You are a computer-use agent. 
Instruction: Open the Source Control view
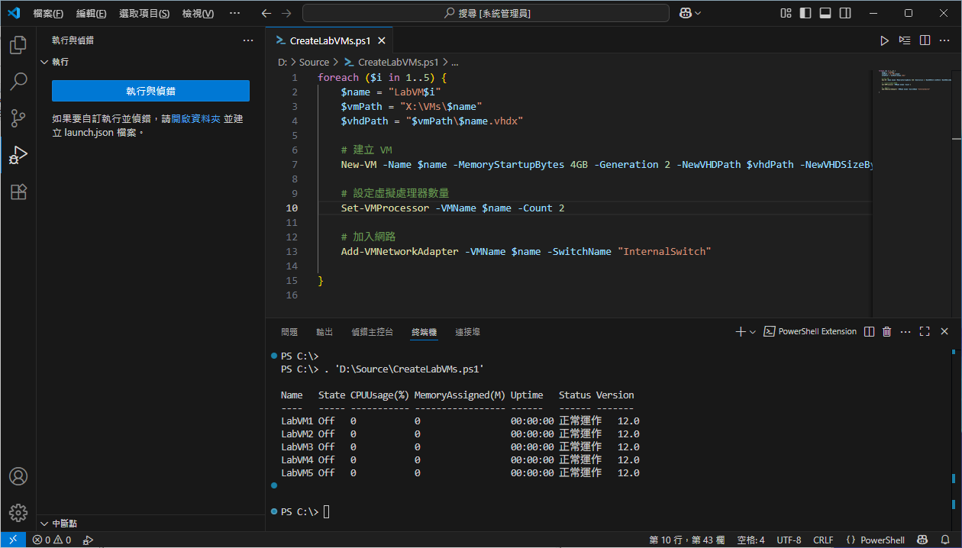pyautogui.click(x=18, y=118)
